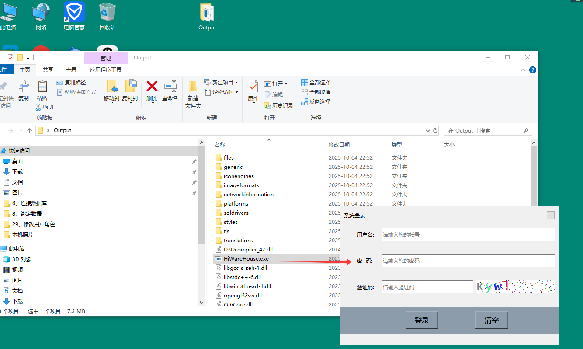Click the Size column header
The image size is (583, 349).
click(449, 144)
